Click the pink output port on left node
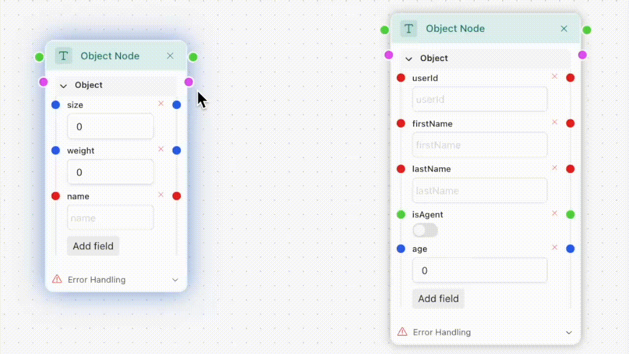 coord(189,82)
